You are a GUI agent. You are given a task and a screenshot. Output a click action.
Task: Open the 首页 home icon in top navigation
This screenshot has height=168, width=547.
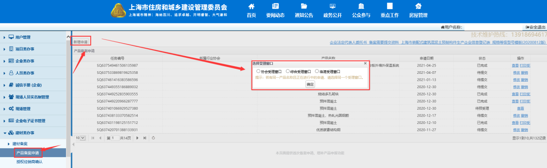click(251, 6)
